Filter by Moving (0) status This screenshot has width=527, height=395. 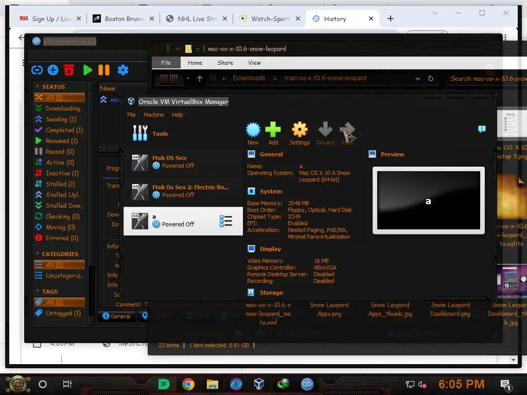point(60,227)
